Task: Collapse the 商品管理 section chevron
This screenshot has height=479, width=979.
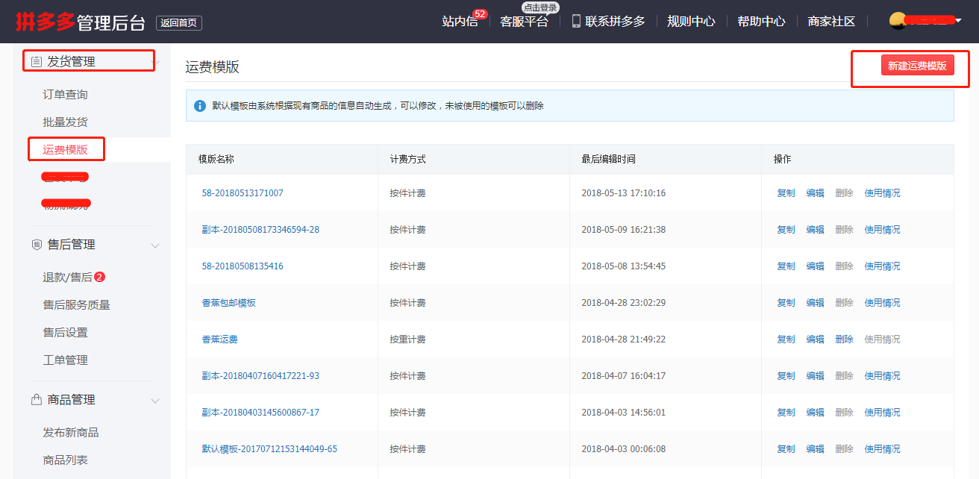Action: (x=155, y=401)
